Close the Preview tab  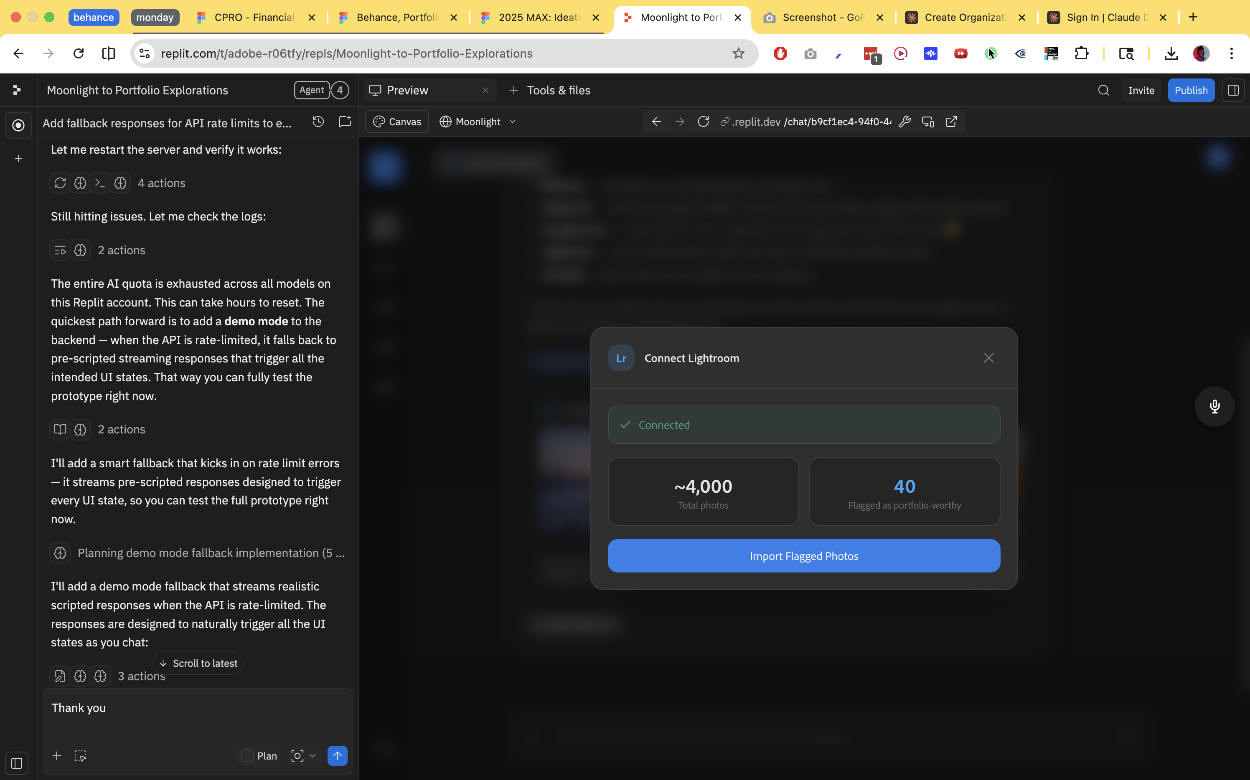pyautogui.click(x=485, y=90)
